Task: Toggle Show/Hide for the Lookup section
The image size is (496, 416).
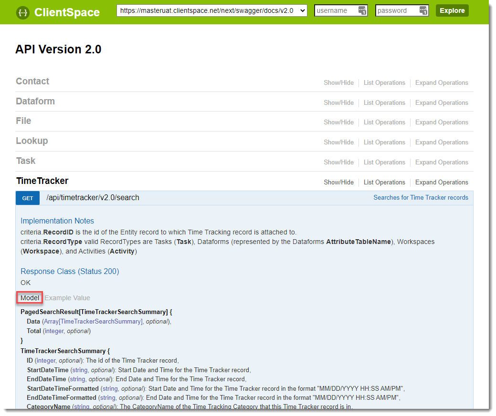Action: coord(338,142)
